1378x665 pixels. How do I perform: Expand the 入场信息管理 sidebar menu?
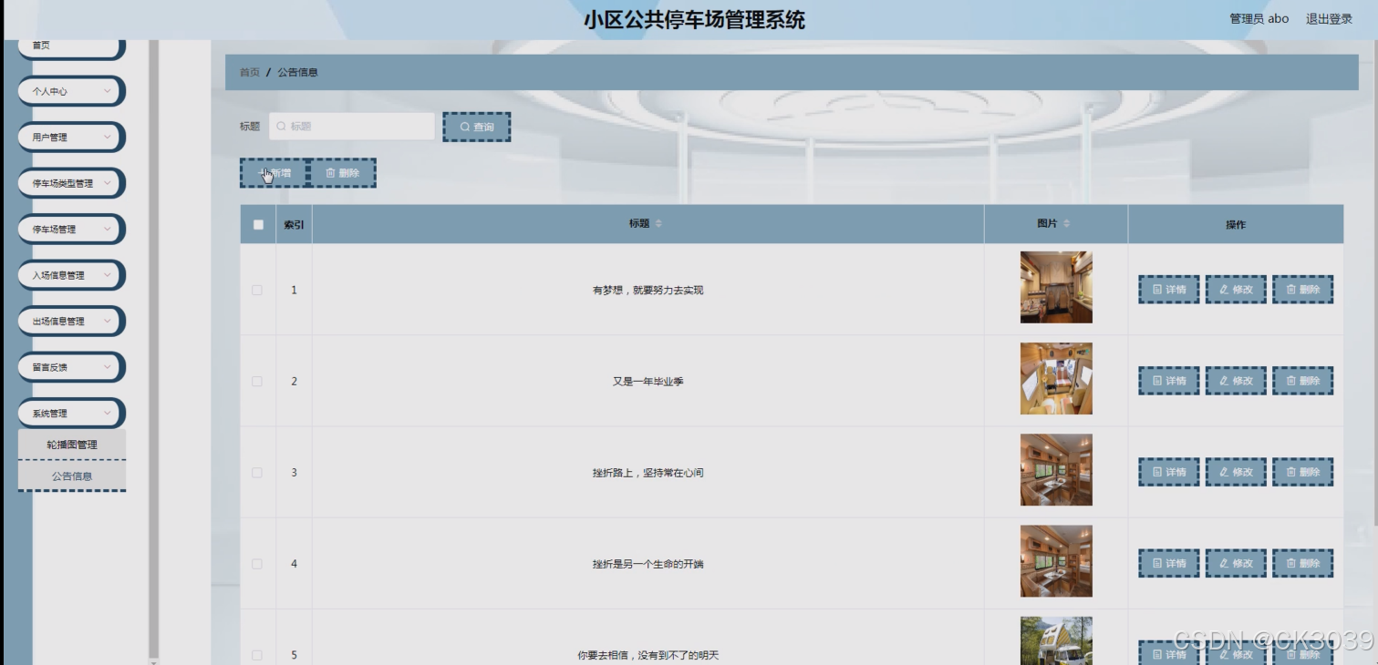point(71,275)
